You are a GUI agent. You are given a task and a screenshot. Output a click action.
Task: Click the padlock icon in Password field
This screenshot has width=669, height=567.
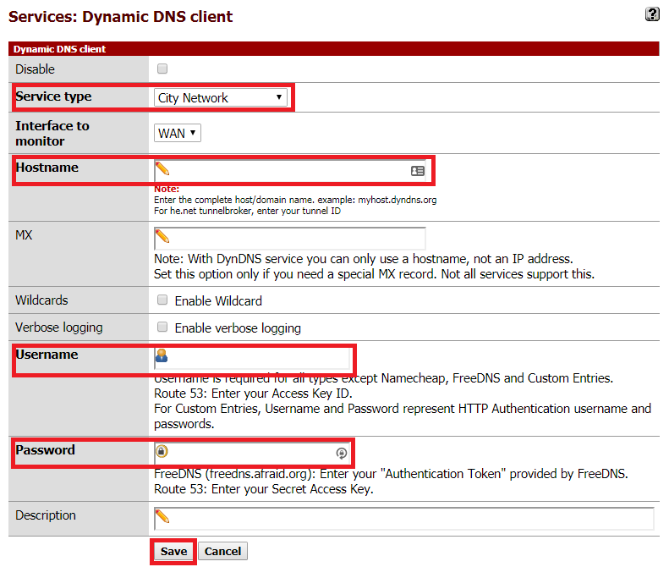tap(162, 451)
